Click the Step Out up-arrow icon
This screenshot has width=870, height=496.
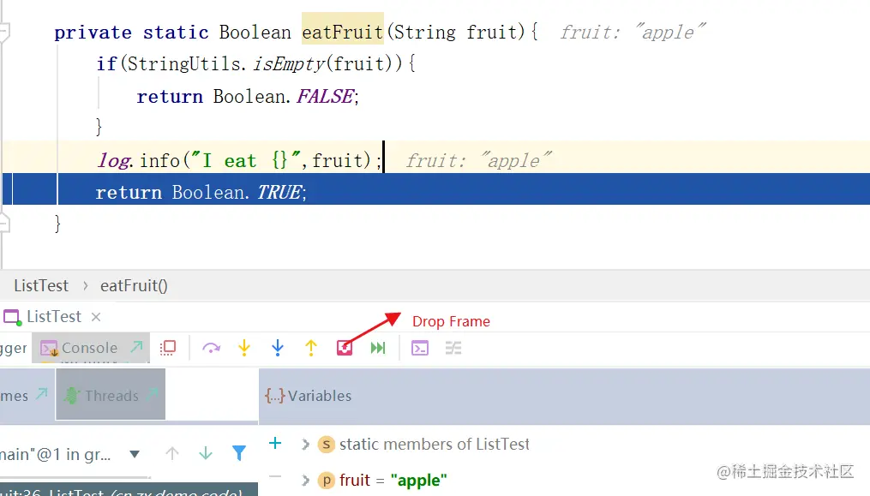(310, 348)
